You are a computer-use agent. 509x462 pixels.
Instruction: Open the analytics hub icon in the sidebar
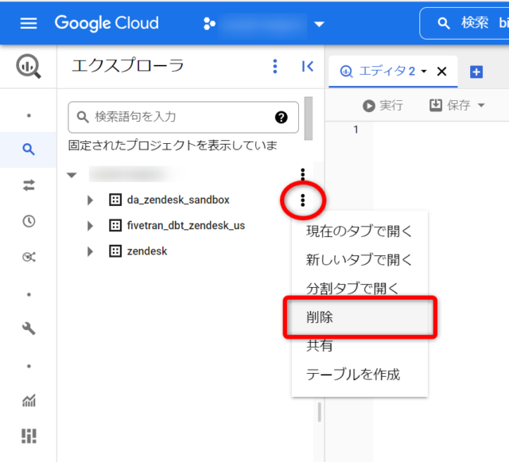29,257
